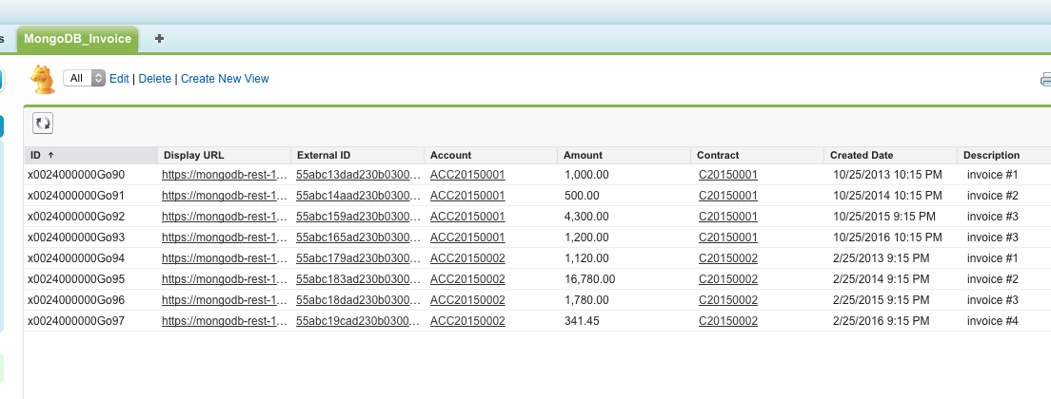Click amount 4,300.00
This screenshot has height=399, width=1051.
(586, 217)
